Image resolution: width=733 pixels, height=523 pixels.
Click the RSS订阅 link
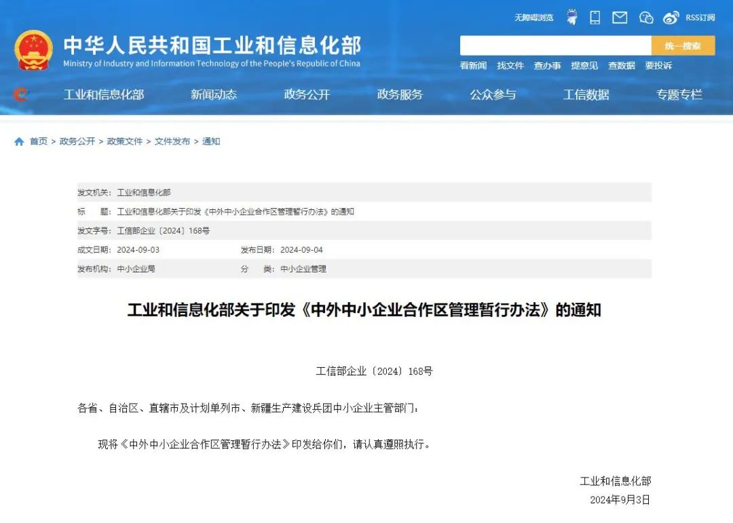click(x=700, y=18)
